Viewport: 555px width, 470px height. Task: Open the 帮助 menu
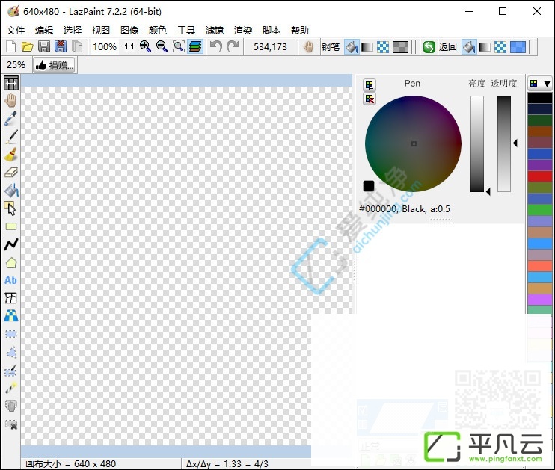pyautogui.click(x=300, y=30)
